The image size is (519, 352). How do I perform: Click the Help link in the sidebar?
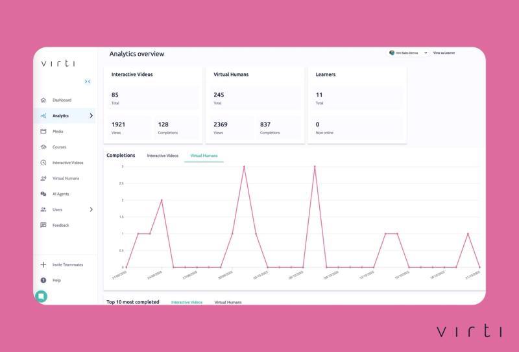(56, 280)
